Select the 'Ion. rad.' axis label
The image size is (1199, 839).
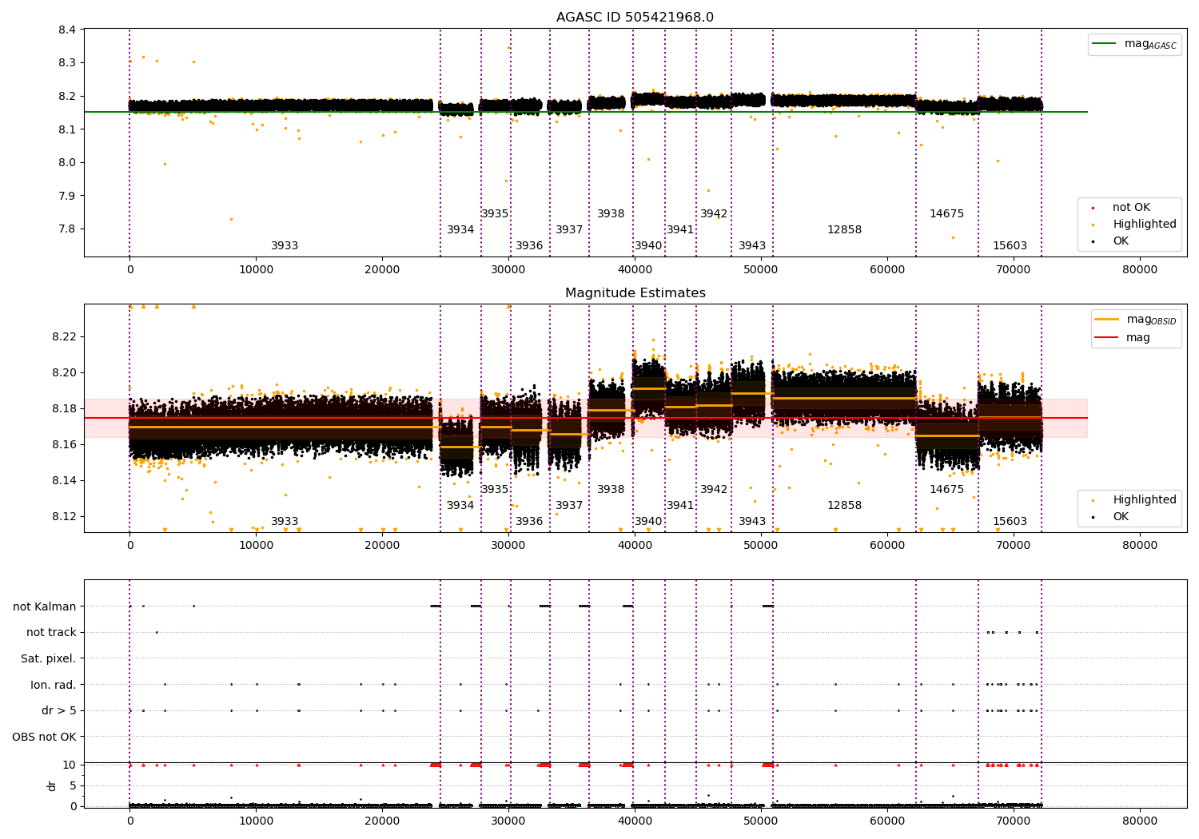point(54,685)
